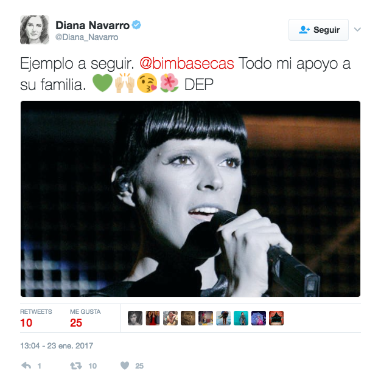
Task: Show the 25 Me Gusta likes
Action: pos(85,318)
